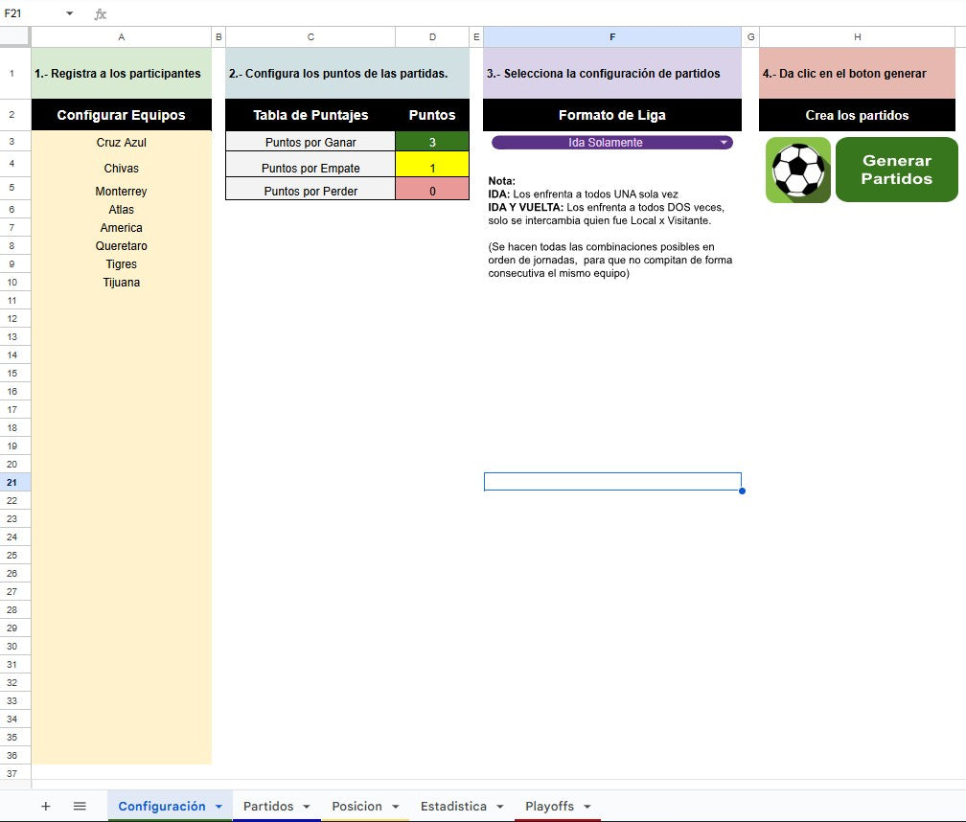Click inside the Name Box showing F21

point(29,13)
